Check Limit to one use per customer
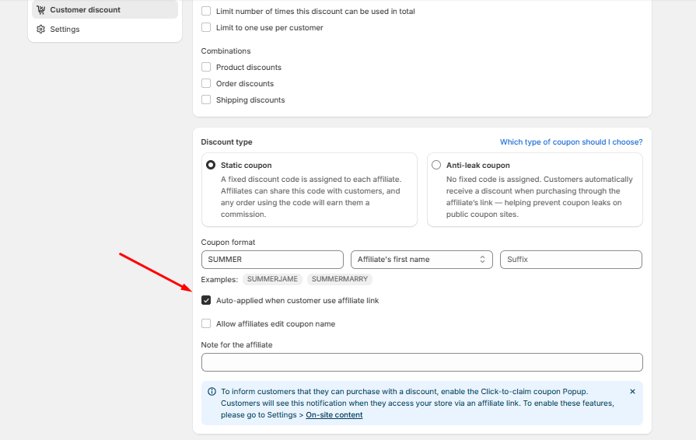696x440 pixels. coord(206,27)
